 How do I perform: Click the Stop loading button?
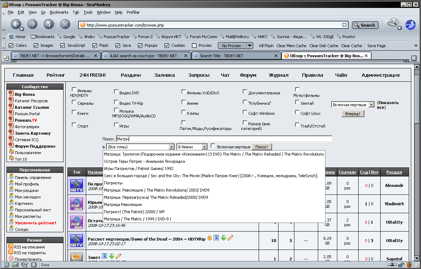[x=65, y=24]
